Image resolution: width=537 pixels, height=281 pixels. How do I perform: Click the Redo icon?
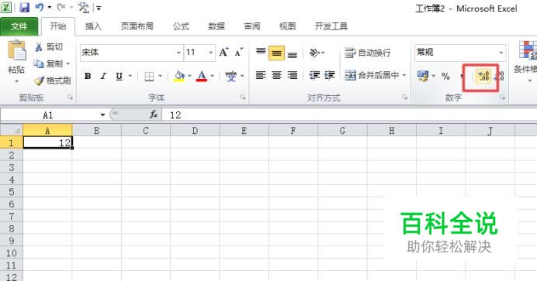[x=61, y=7]
